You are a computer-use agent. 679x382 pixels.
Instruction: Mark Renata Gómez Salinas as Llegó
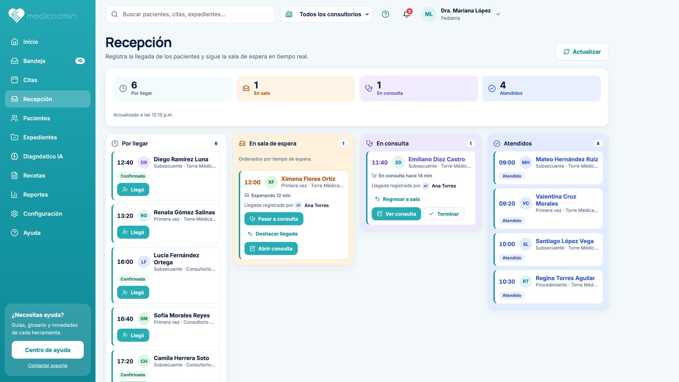coord(133,232)
